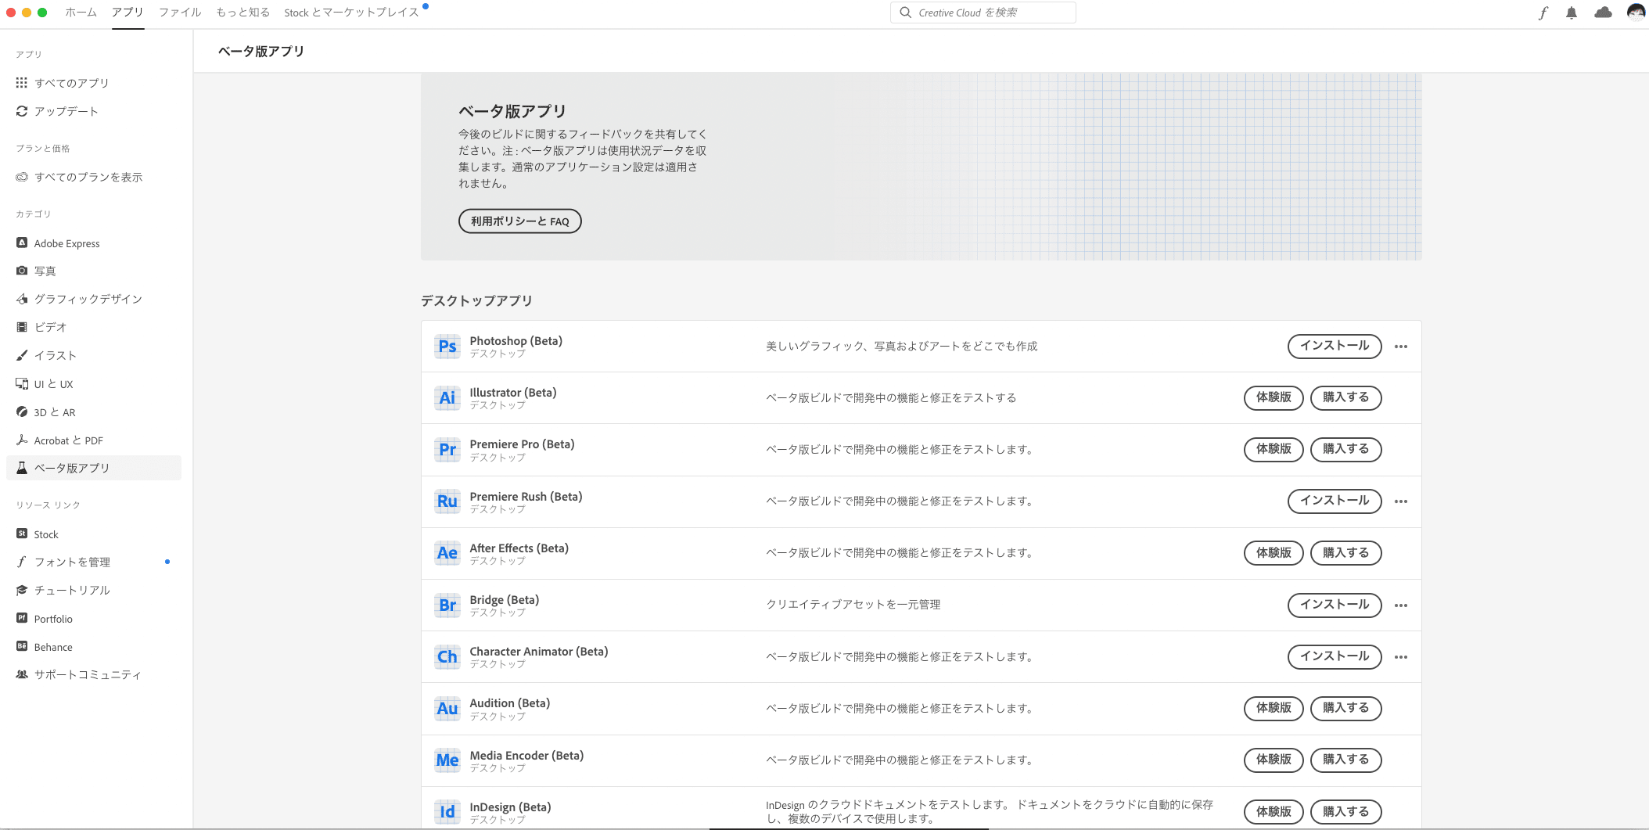1649x830 pixels.
Task: Open チュートリアル link
Action: pyautogui.click(x=94, y=590)
